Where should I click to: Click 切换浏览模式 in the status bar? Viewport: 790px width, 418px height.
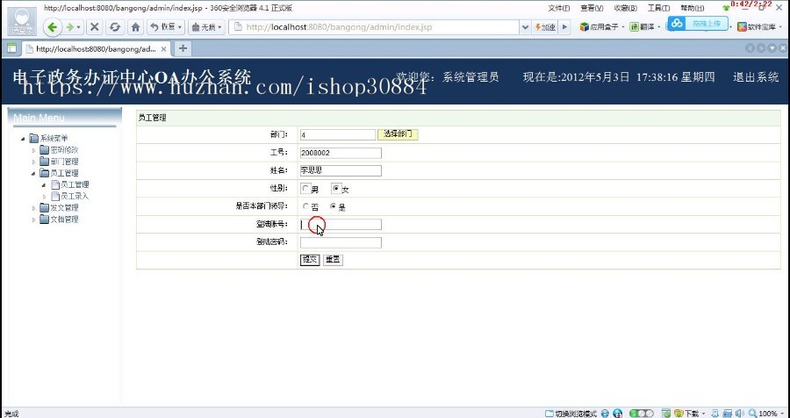coord(571,414)
